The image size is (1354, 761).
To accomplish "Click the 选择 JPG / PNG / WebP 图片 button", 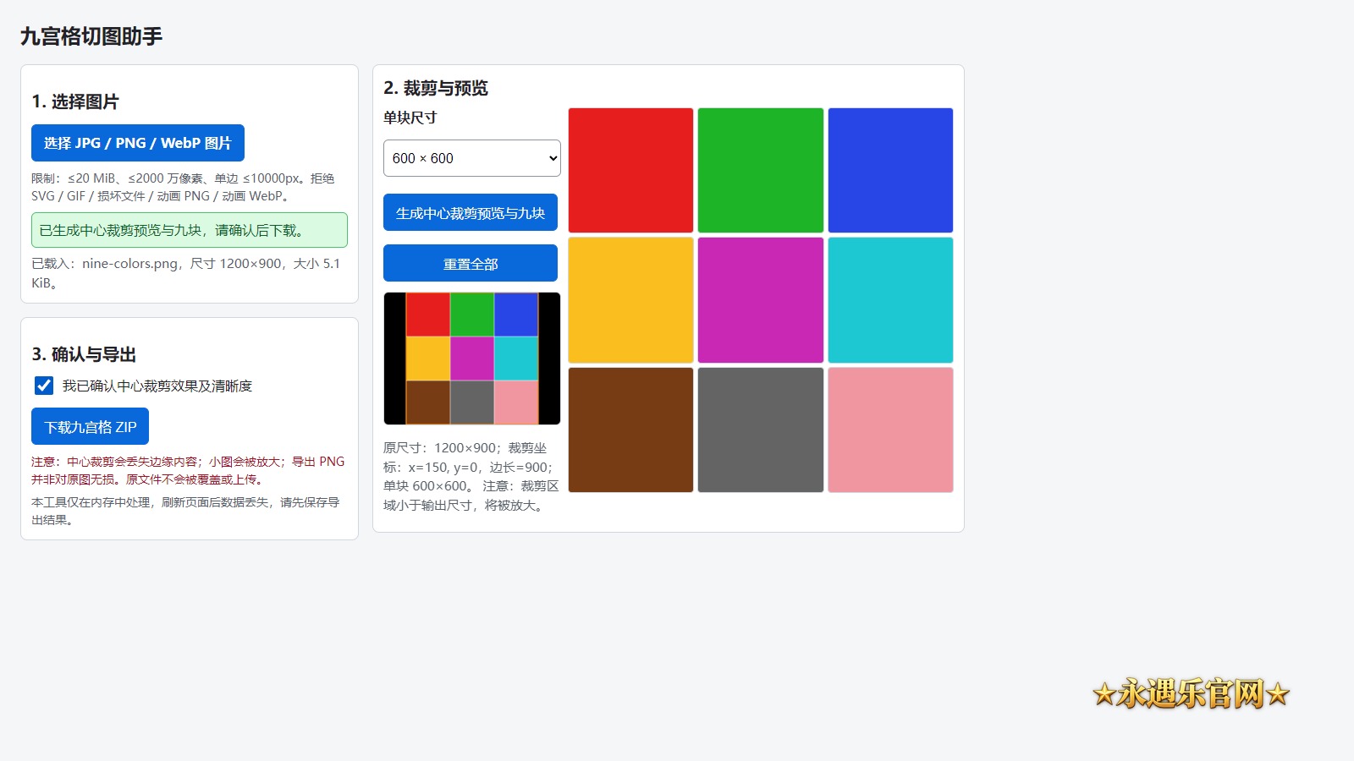I will [138, 143].
